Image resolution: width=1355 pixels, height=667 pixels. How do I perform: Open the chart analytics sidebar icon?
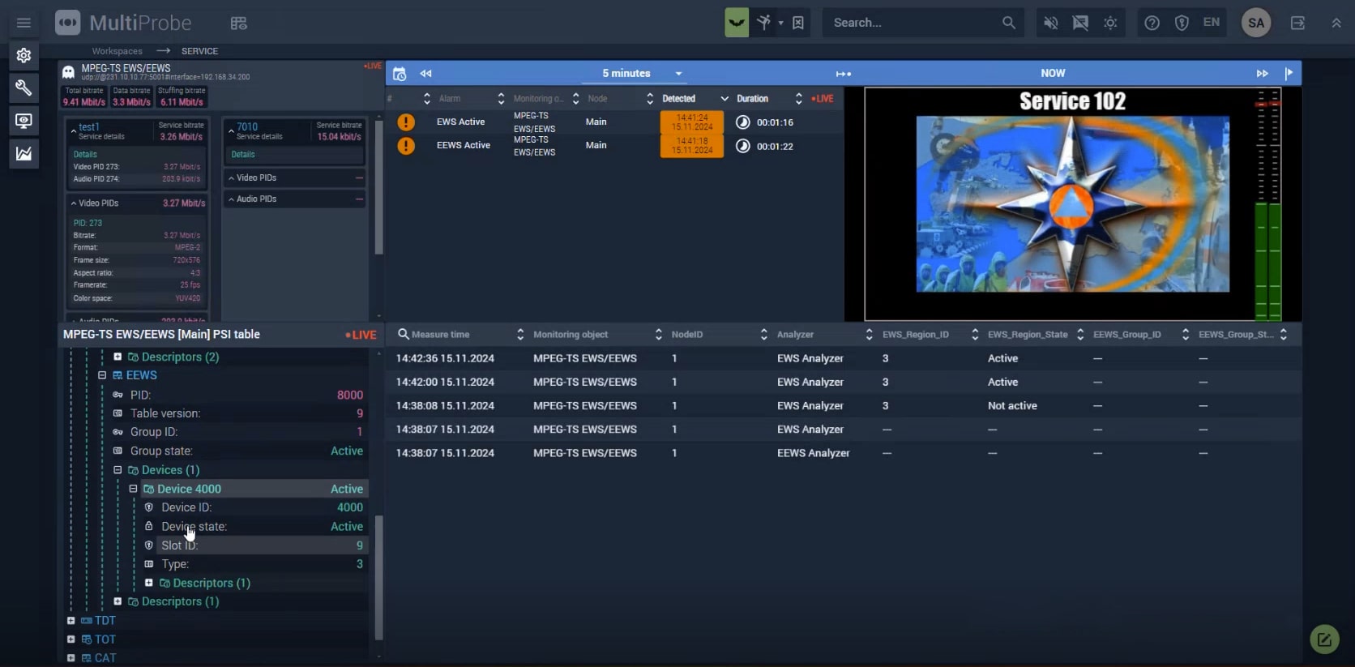click(x=24, y=153)
